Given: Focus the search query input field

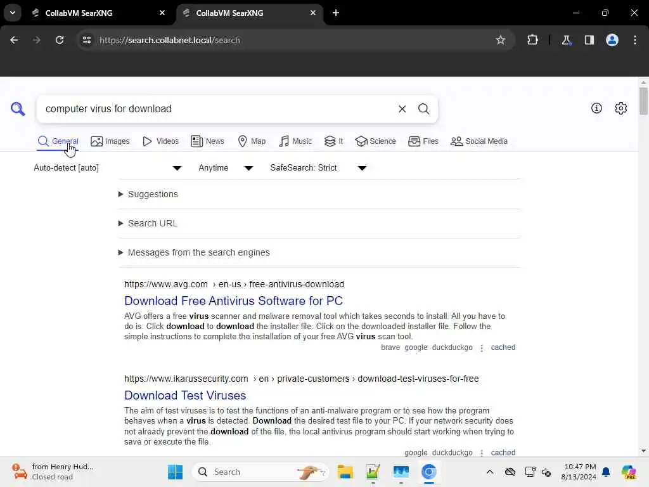Looking at the screenshot, I should click(217, 109).
